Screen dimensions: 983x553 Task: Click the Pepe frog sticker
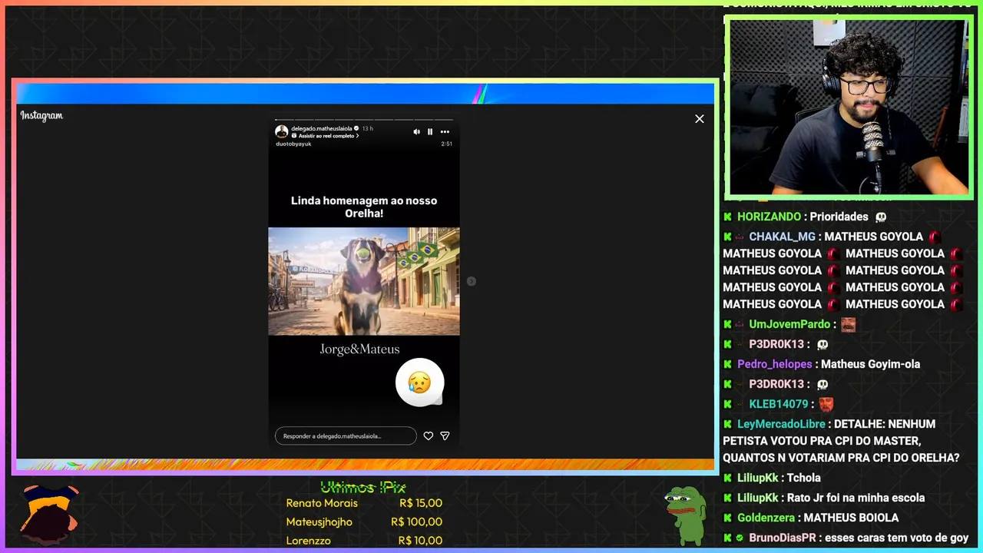686,515
